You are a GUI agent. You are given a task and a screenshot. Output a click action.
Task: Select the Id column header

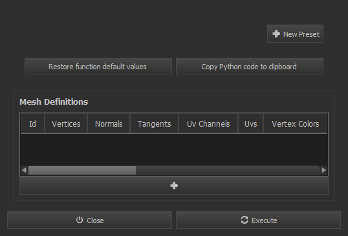click(x=32, y=123)
